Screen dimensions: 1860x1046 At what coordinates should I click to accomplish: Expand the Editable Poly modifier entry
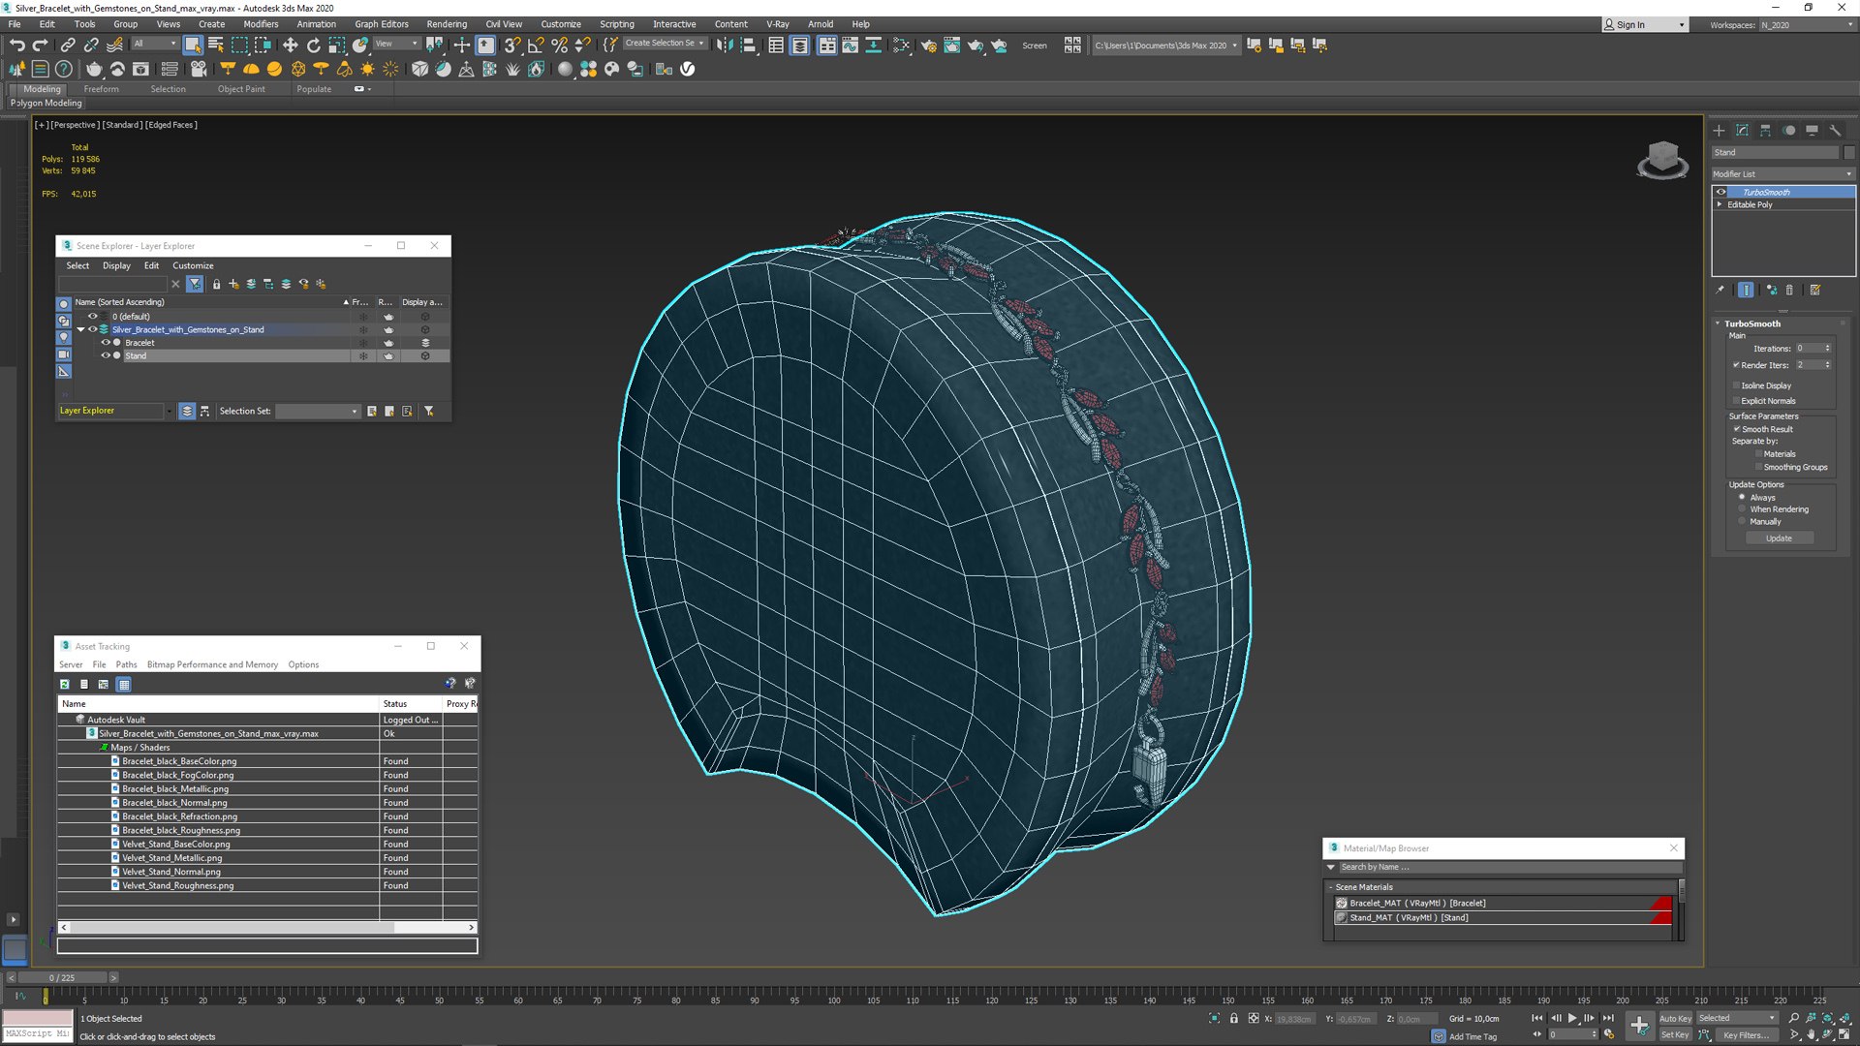(x=1720, y=205)
